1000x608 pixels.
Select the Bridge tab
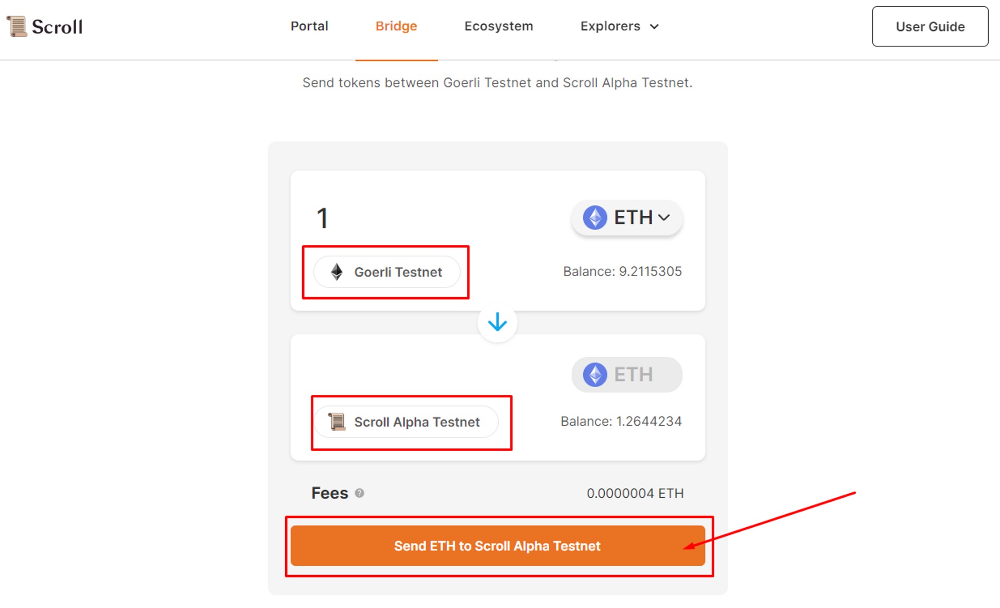tap(396, 26)
